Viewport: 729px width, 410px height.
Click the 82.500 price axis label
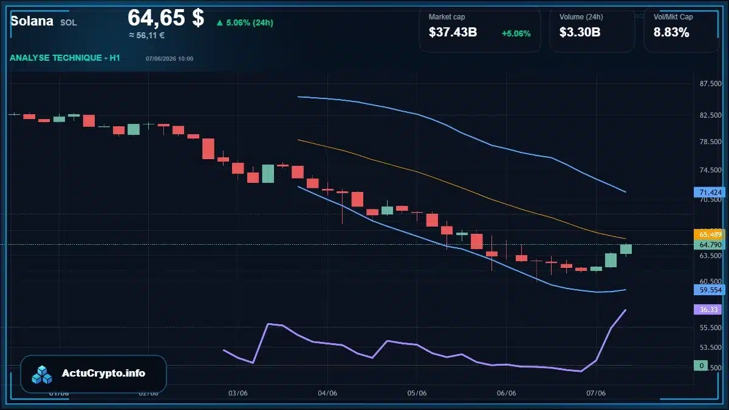[710, 115]
